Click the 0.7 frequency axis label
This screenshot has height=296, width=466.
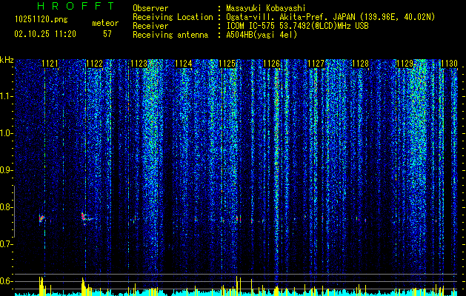pyautogui.click(x=6, y=244)
